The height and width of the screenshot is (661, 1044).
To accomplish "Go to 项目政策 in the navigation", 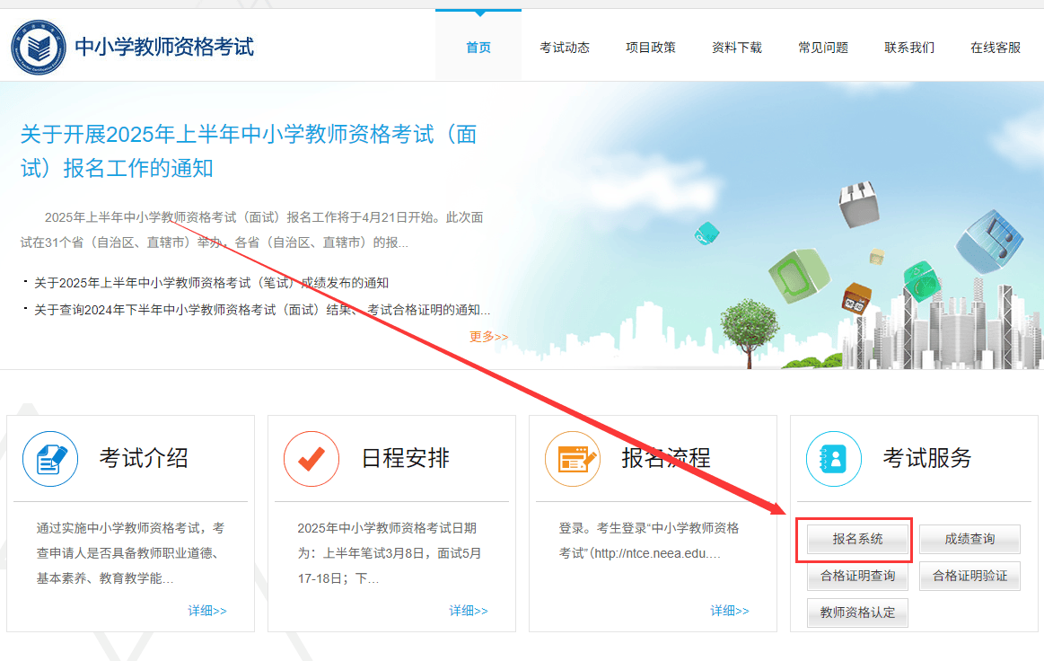I will (x=651, y=48).
